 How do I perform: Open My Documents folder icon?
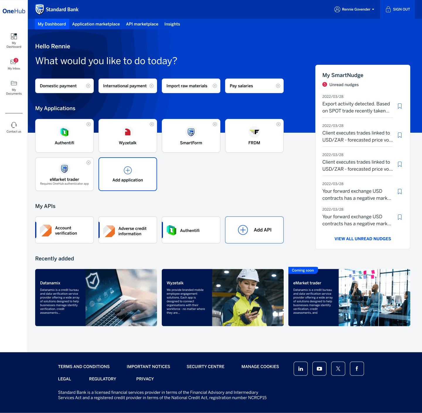click(x=14, y=83)
